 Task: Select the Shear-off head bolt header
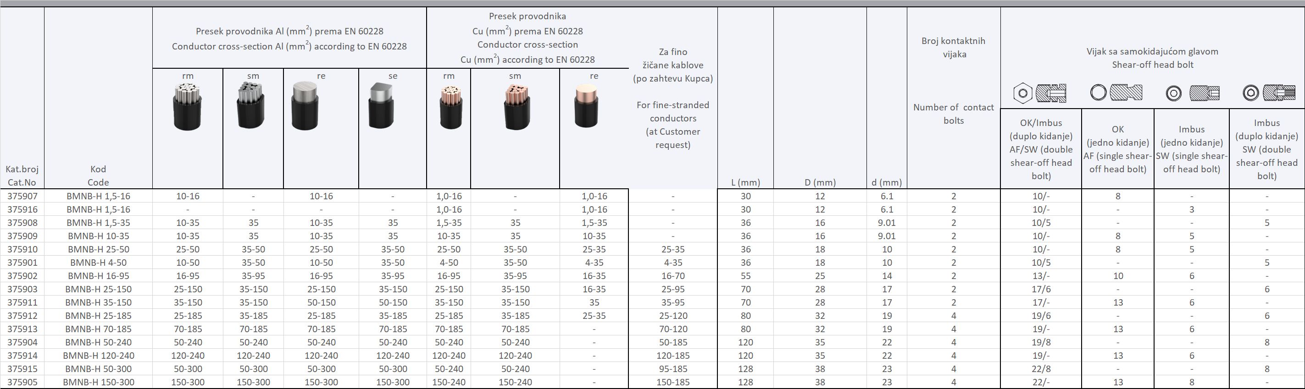pyautogui.click(x=1152, y=58)
